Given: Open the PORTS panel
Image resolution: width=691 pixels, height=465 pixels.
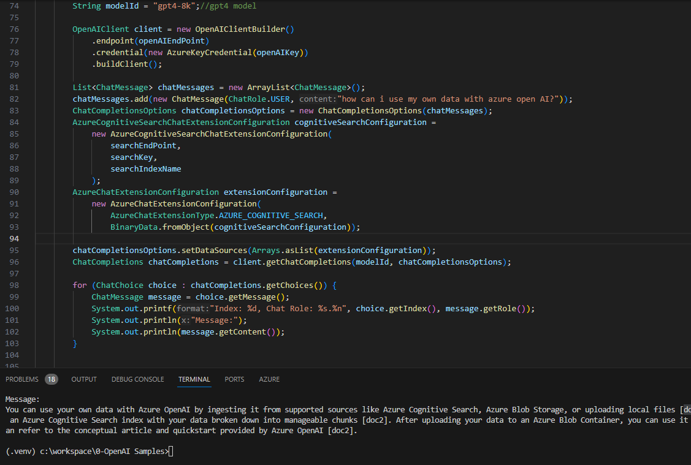Looking at the screenshot, I should [x=234, y=379].
